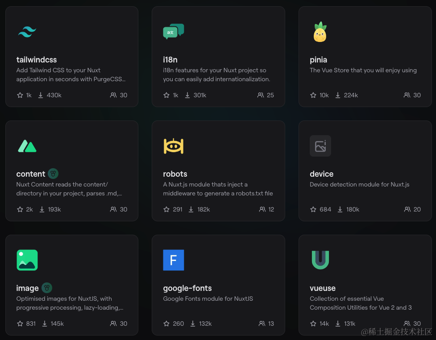The image size is (436, 340).
Task: Open the google-fonts module title
Action: (x=187, y=288)
